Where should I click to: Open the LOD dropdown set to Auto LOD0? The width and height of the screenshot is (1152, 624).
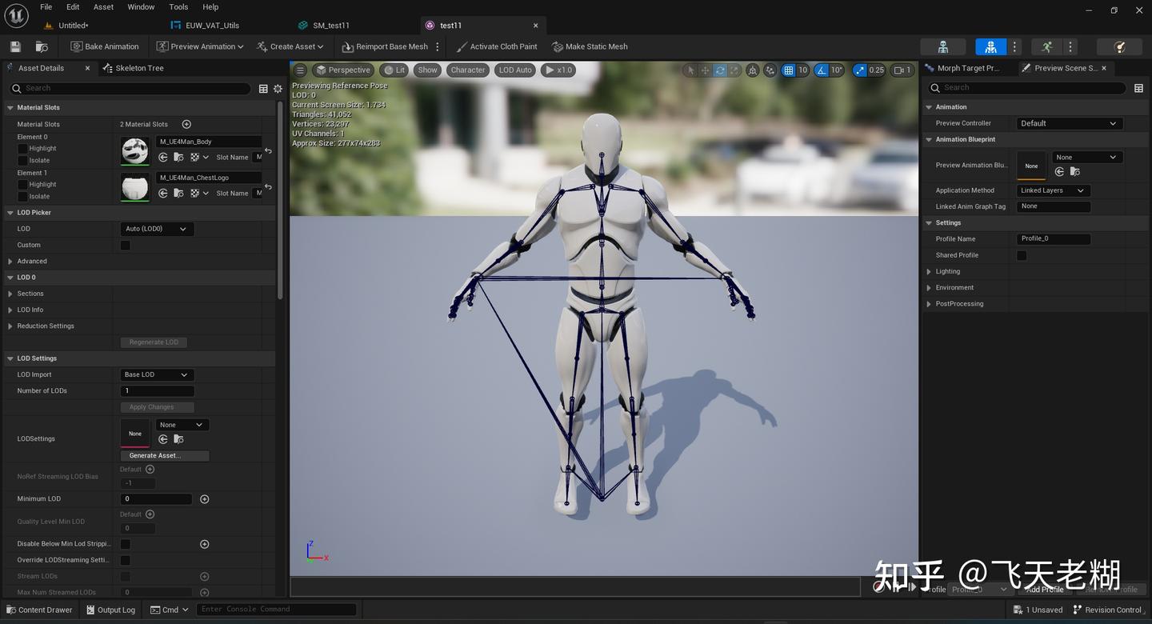point(157,228)
